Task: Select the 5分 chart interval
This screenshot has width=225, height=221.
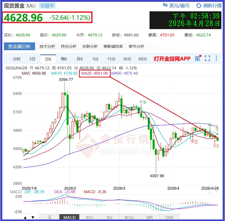Action: pyautogui.click(x=95, y=59)
